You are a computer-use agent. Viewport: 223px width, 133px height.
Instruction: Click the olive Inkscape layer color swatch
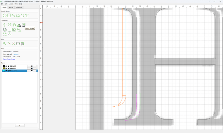pyautogui.click(x=4, y=68)
